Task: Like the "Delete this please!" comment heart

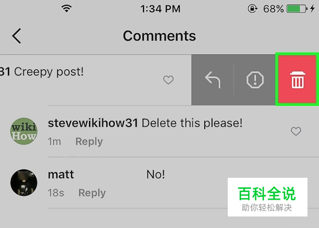Action: point(296,131)
